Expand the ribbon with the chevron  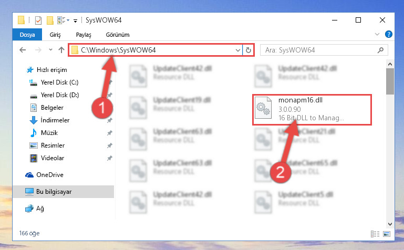click(377, 34)
